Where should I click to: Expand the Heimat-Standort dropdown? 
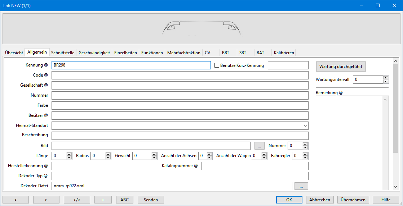point(305,126)
